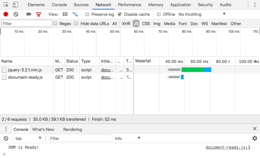The height and width of the screenshot is (158, 260).
Task: Click the document-ready.js file icon
Action: click(x=4, y=77)
